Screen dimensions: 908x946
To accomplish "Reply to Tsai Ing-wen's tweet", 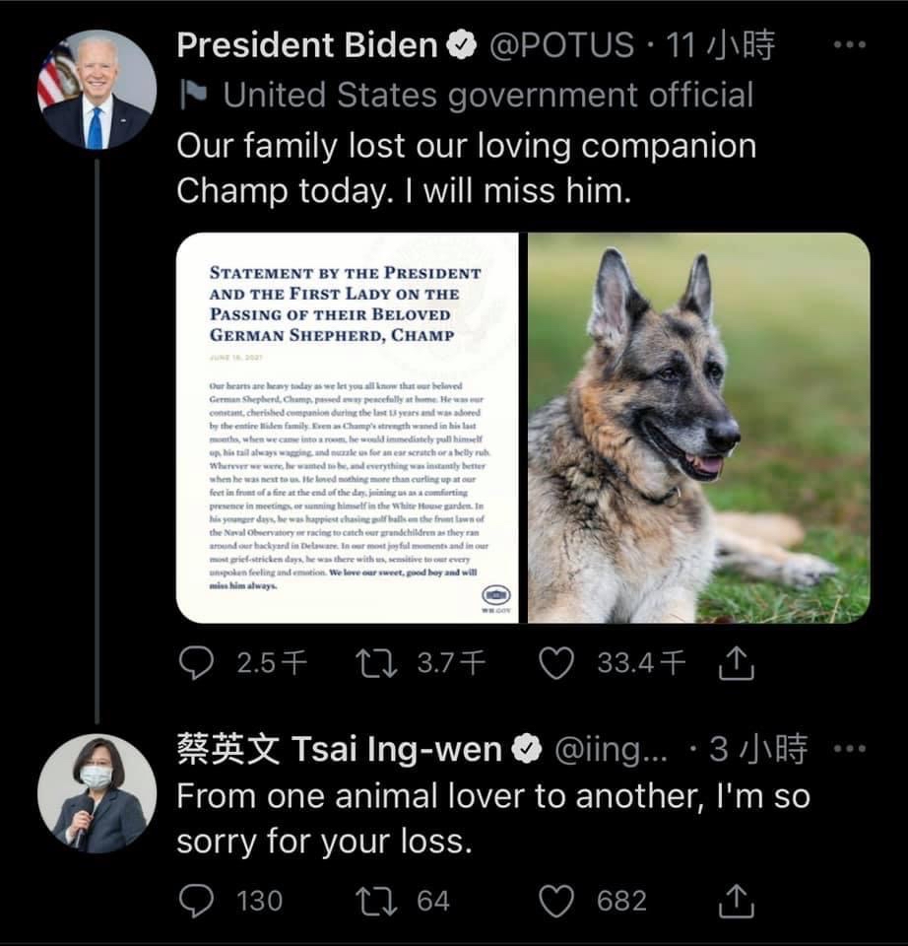I will tap(195, 900).
